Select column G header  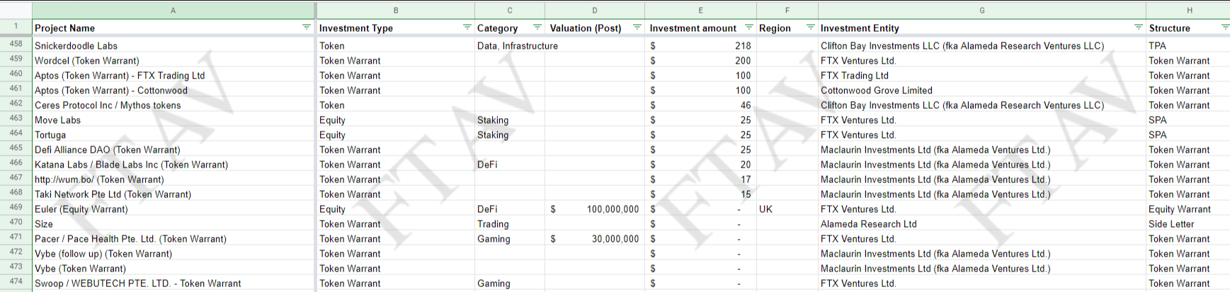[x=981, y=10]
